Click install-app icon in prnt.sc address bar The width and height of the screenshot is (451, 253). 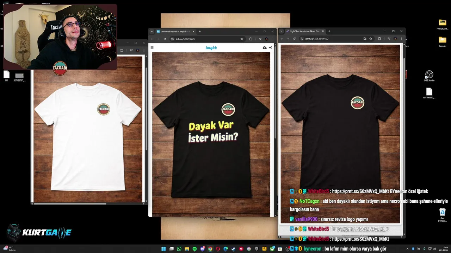pos(365,39)
